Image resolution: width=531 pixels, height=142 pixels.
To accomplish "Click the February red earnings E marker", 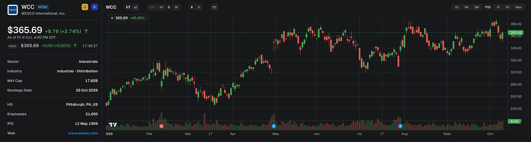I will tap(162, 126).
